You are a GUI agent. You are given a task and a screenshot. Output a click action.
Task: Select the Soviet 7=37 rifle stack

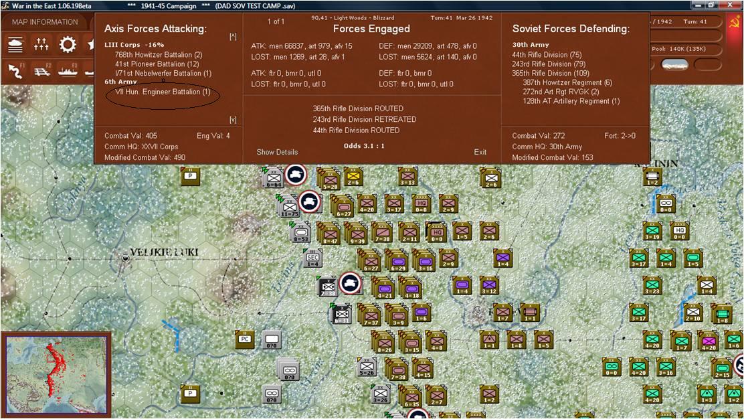point(371,316)
